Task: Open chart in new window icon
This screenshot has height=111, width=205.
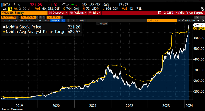Action: [160, 13]
